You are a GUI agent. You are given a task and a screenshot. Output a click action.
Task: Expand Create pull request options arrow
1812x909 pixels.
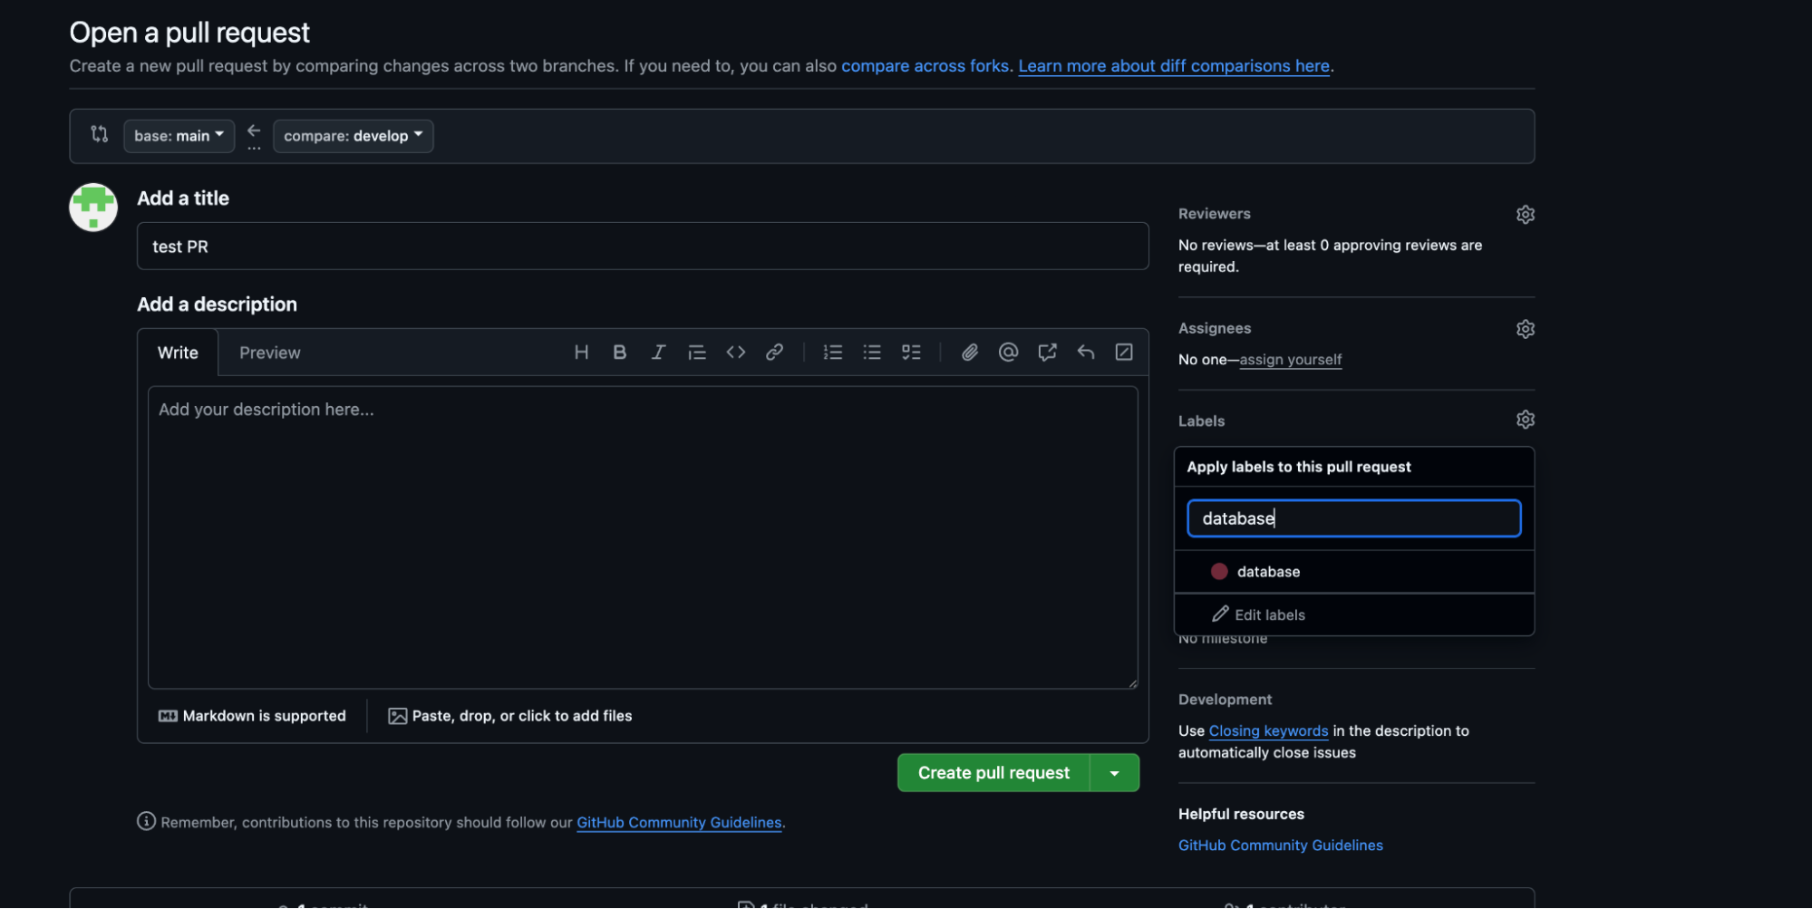pyautogui.click(x=1114, y=773)
